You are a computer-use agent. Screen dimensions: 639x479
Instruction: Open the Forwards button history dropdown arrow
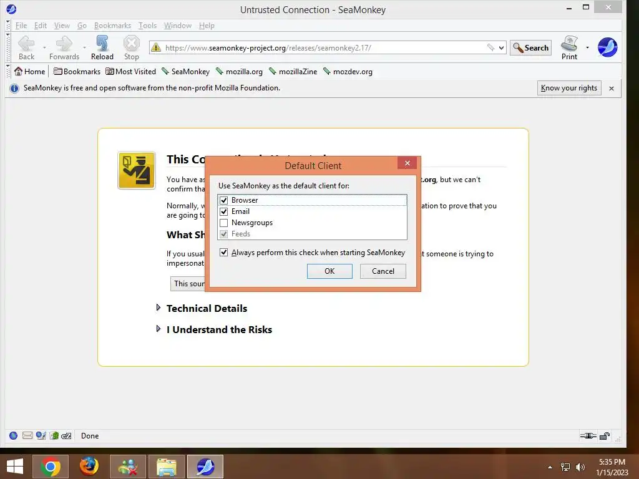coord(84,47)
